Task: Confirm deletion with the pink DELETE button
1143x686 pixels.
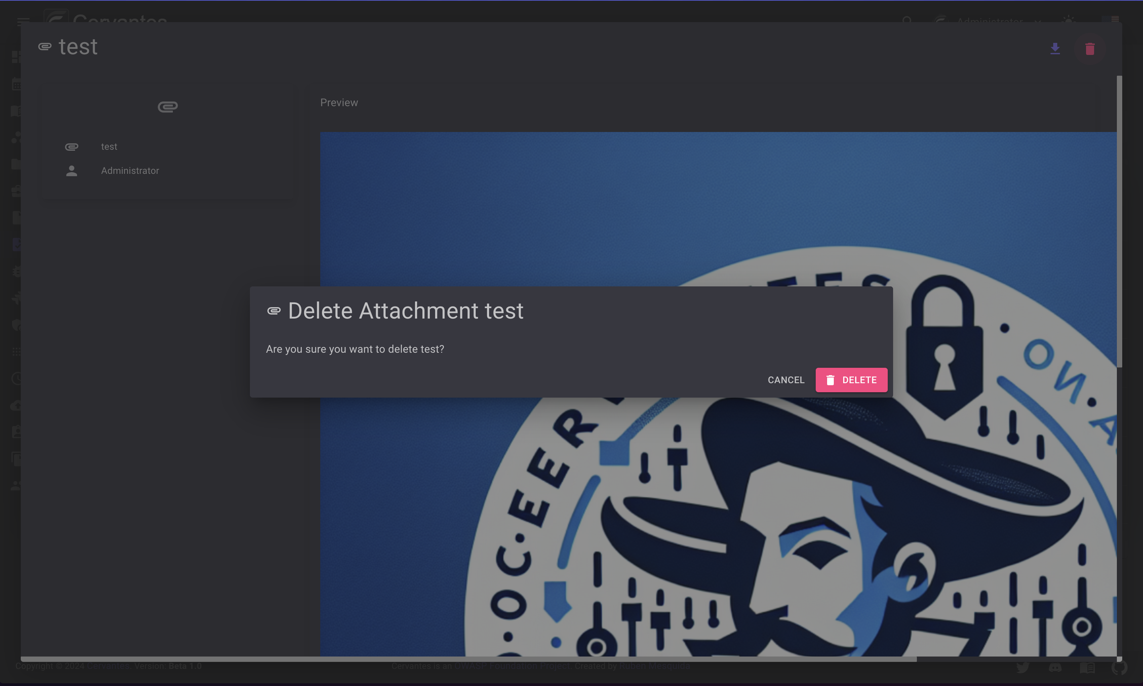Action: point(851,380)
